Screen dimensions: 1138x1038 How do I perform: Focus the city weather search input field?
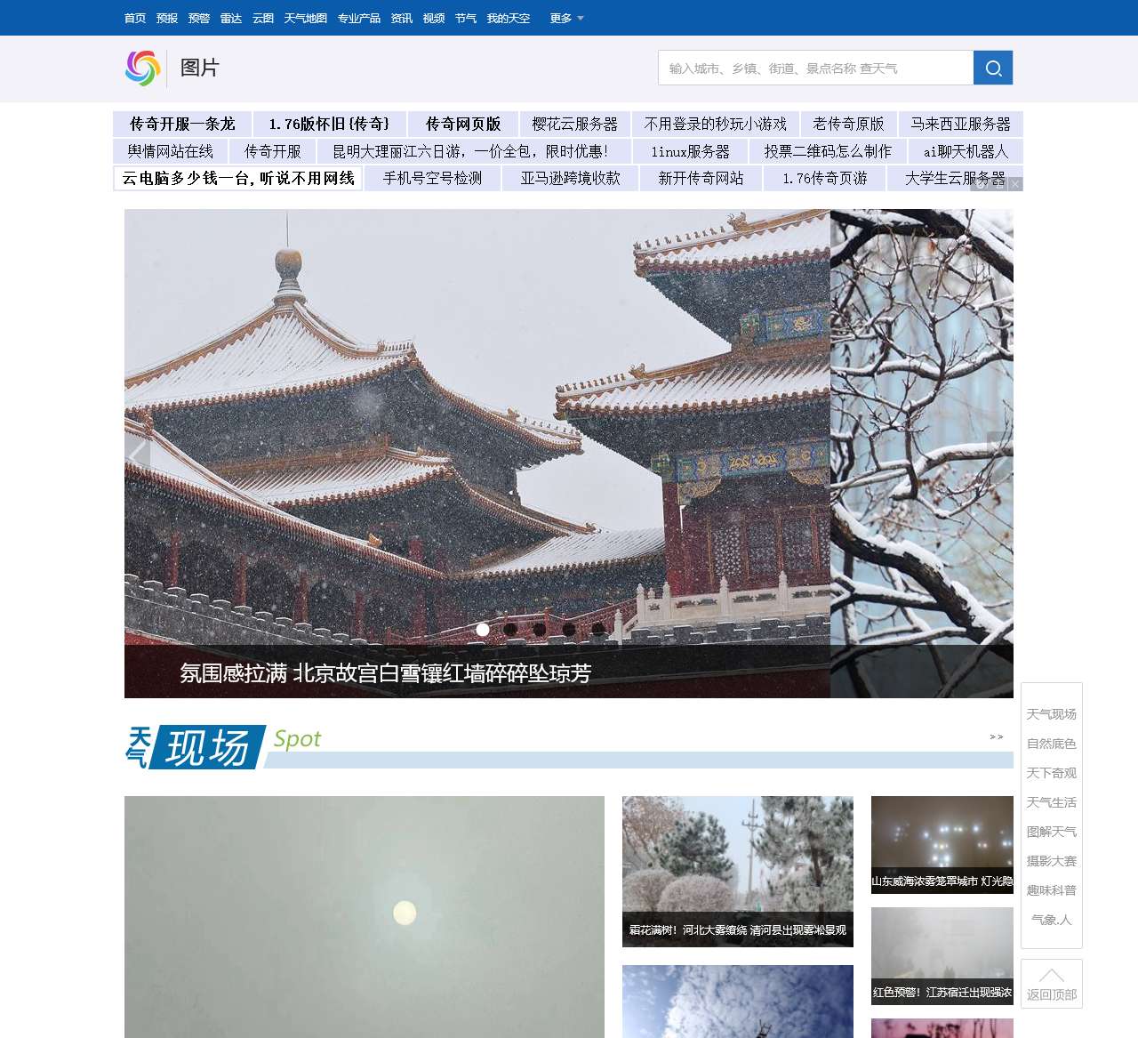coord(816,68)
